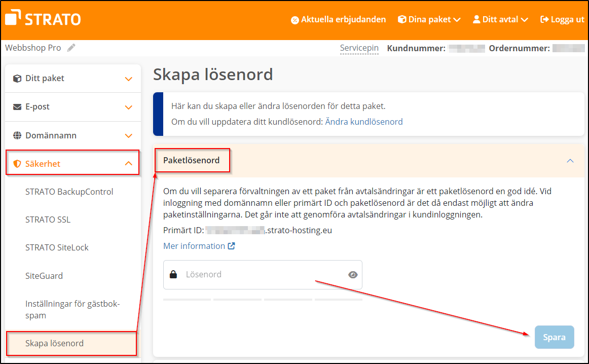Screen dimensions: 589x364
Task: Select STRATO SSL in the sidebar
Action: click(47, 220)
